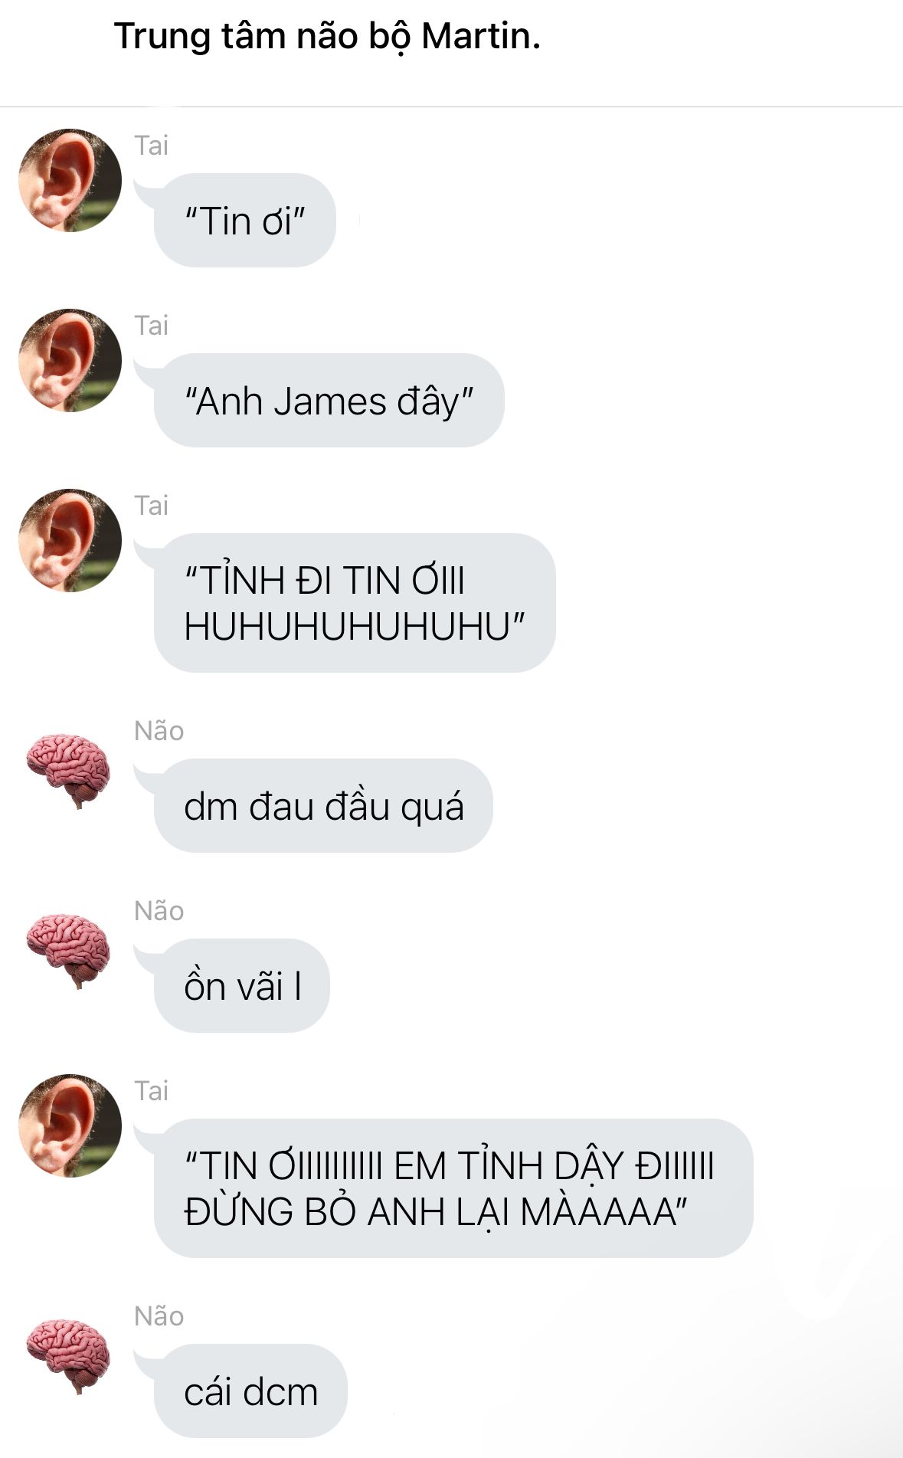Screen dimensions: 903x1458
Task: Select the "dm đau đầu quá" bubble
Action: tap(323, 806)
